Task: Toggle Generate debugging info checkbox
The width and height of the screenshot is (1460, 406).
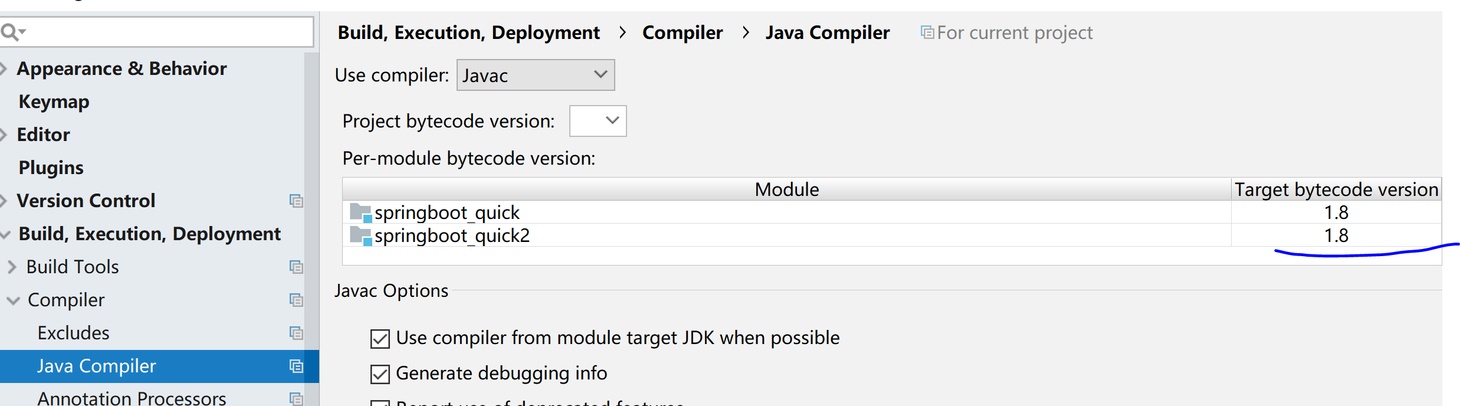Action: pyautogui.click(x=380, y=374)
